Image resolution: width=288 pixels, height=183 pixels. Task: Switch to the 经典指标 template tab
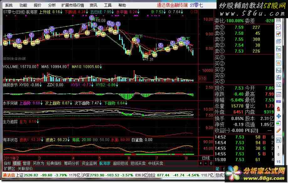(x=54, y=163)
